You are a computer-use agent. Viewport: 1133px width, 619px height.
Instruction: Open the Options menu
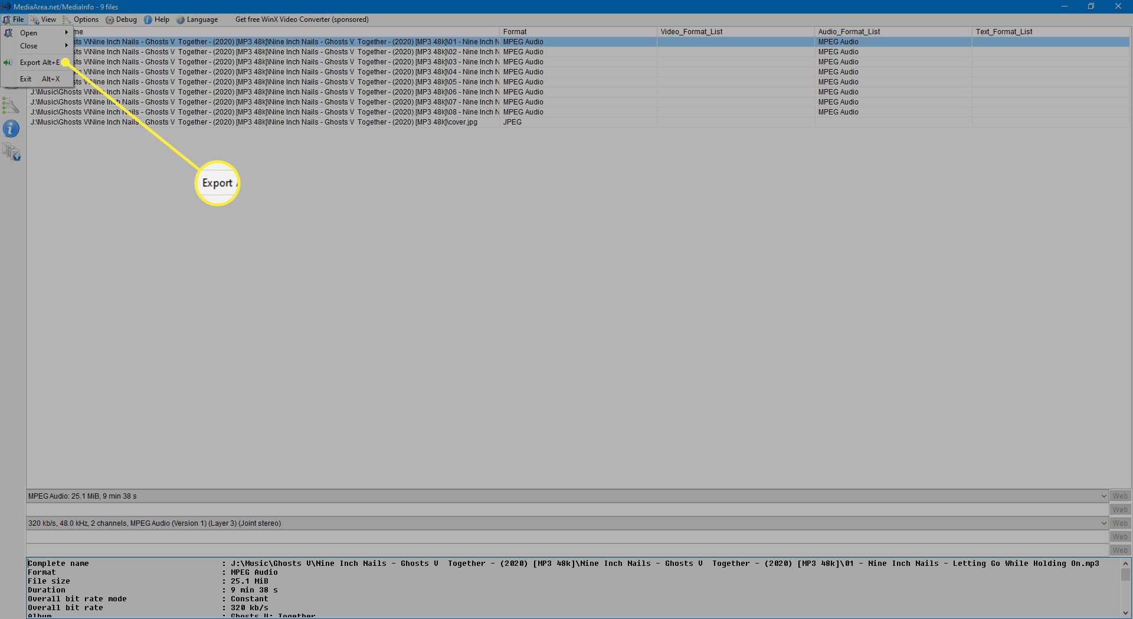(81, 19)
